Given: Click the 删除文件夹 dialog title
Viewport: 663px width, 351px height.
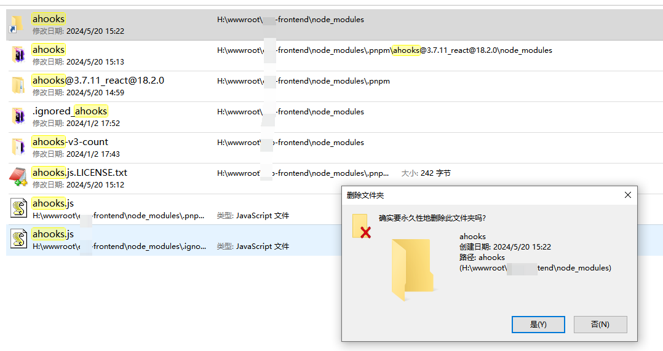Looking at the screenshot, I should pyautogui.click(x=365, y=195).
